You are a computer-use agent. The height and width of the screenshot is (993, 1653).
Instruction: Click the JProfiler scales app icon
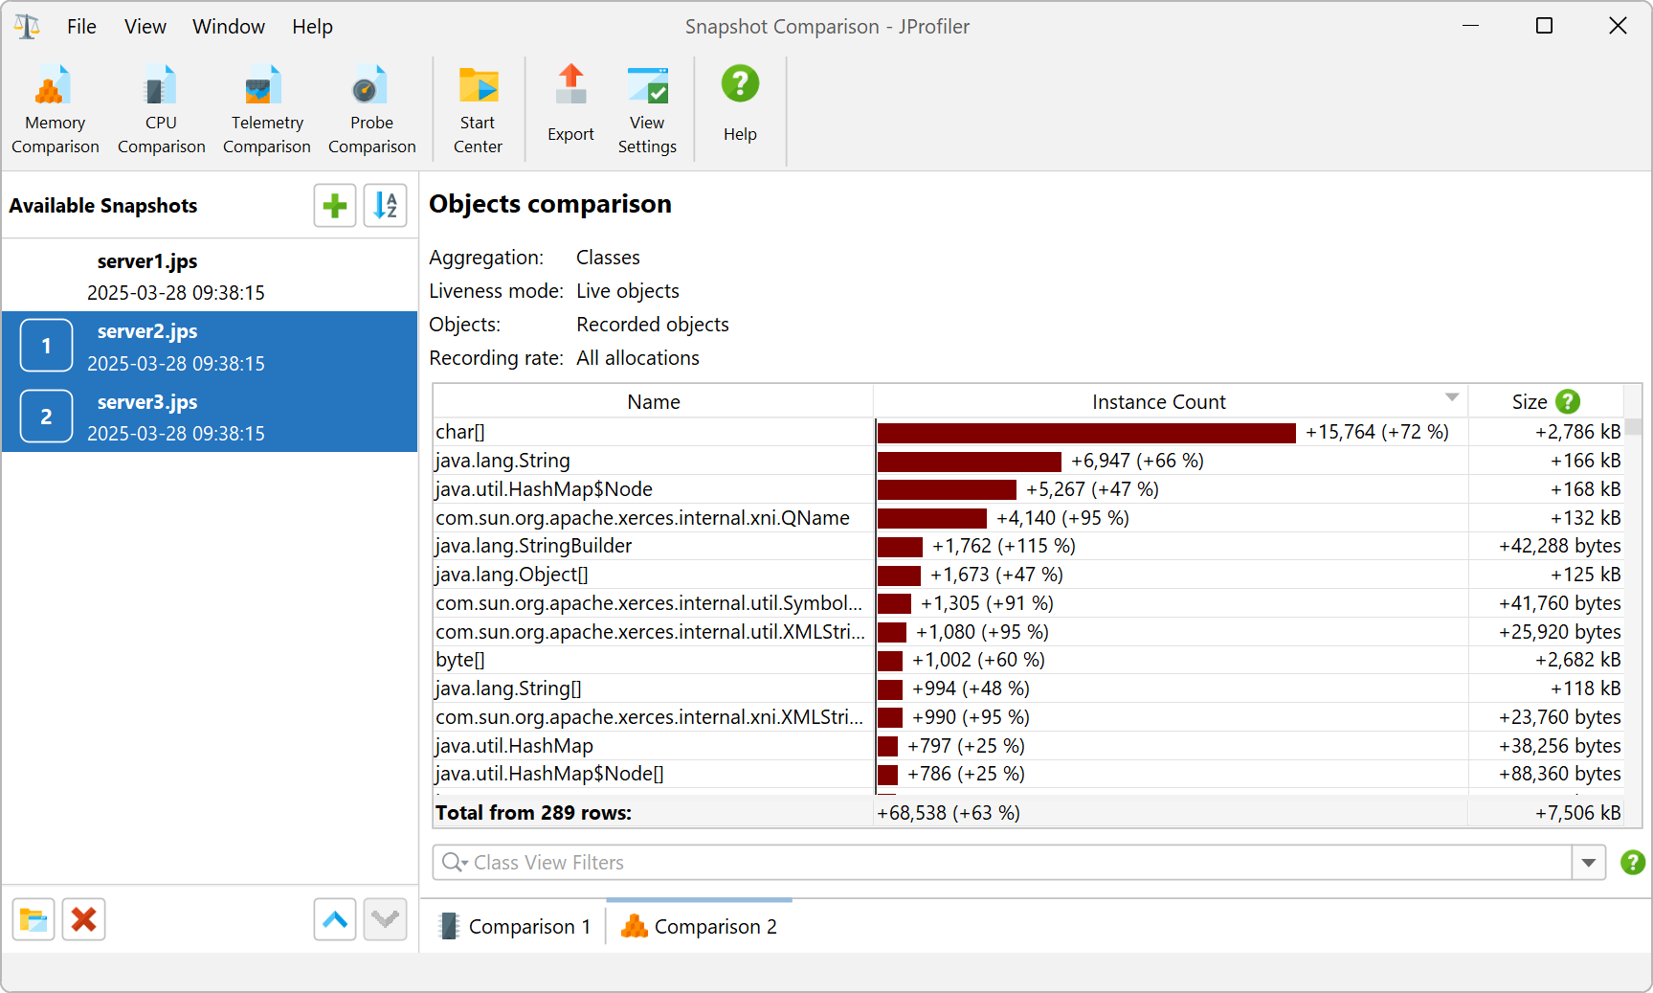(27, 27)
